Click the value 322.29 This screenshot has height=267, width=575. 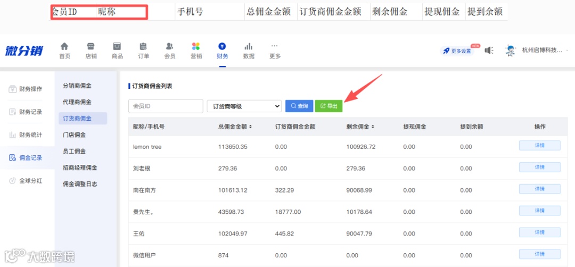tap(284, 190)
